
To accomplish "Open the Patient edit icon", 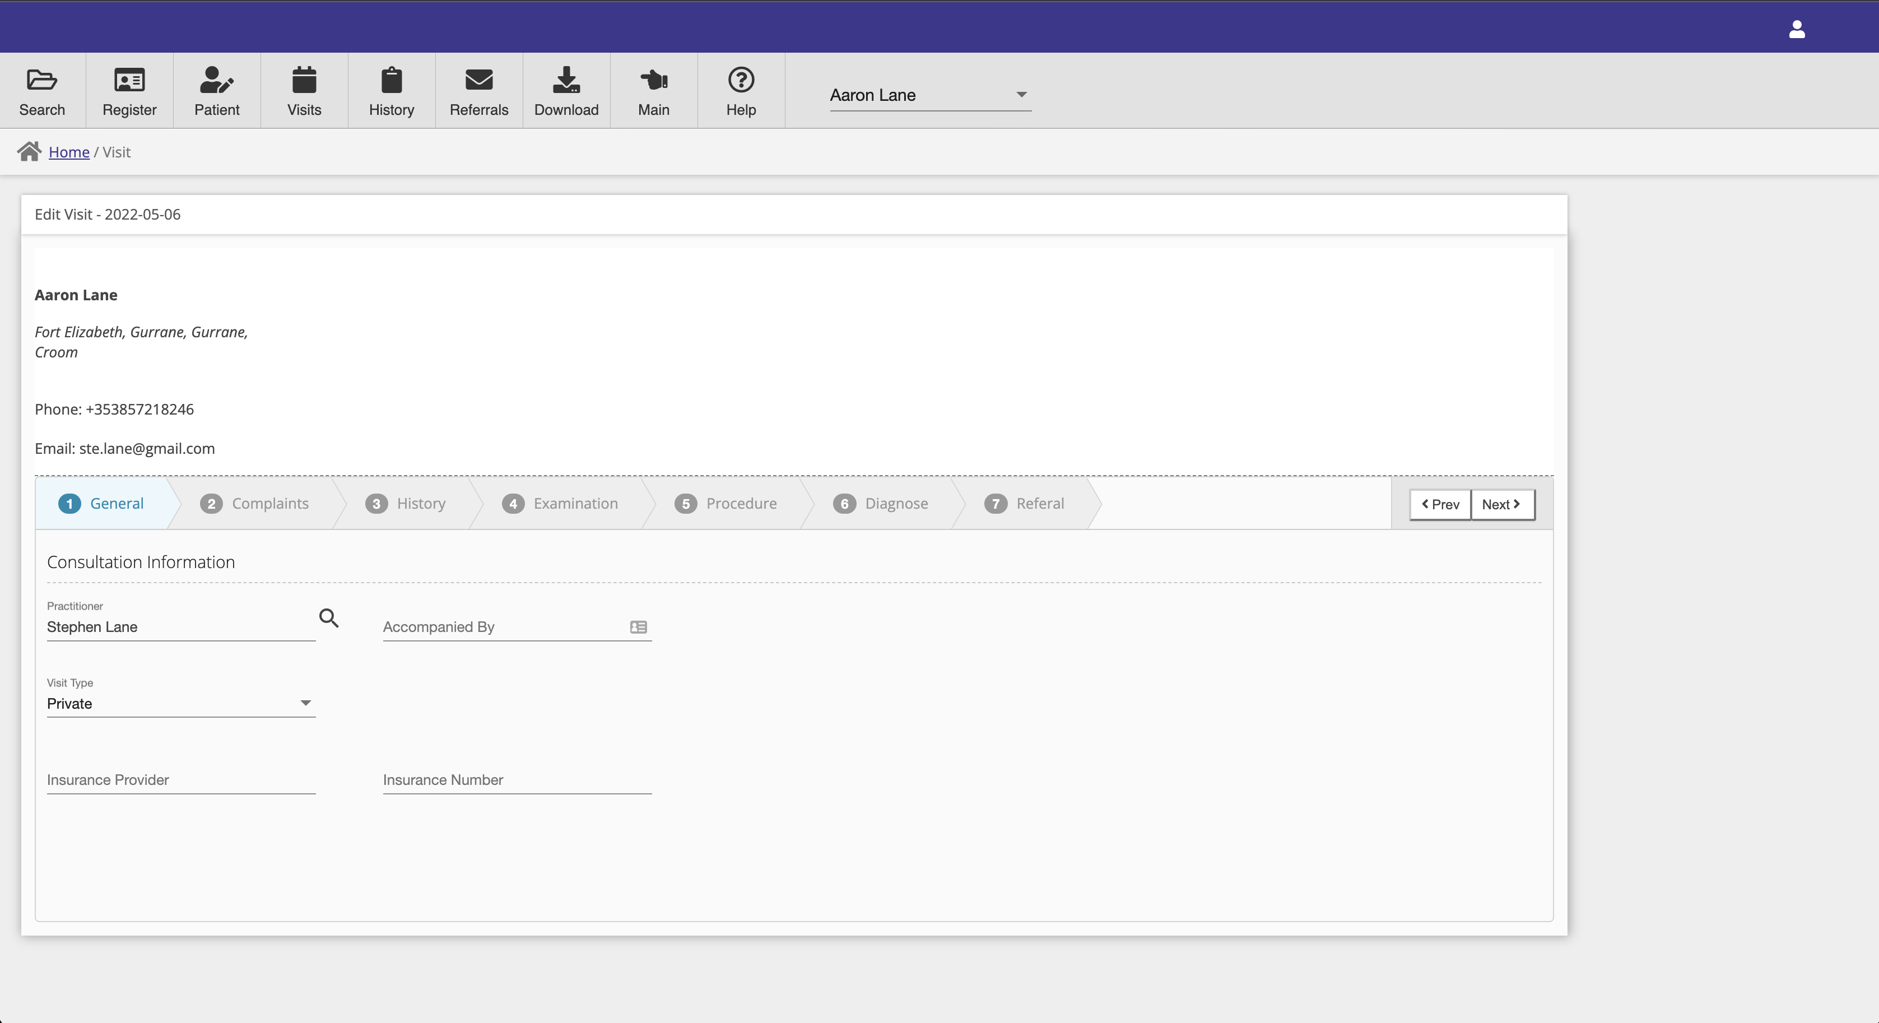I will [217, 80].
